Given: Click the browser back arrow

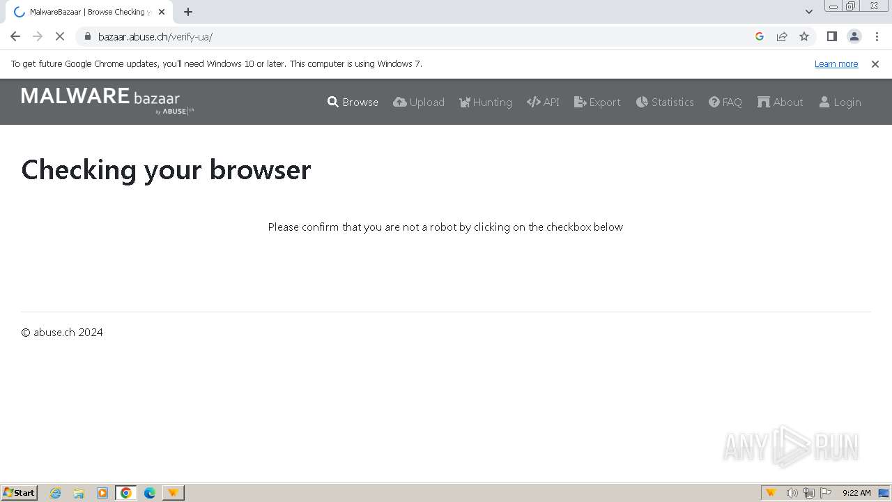Looking at the screenshot, I should 15,36.
